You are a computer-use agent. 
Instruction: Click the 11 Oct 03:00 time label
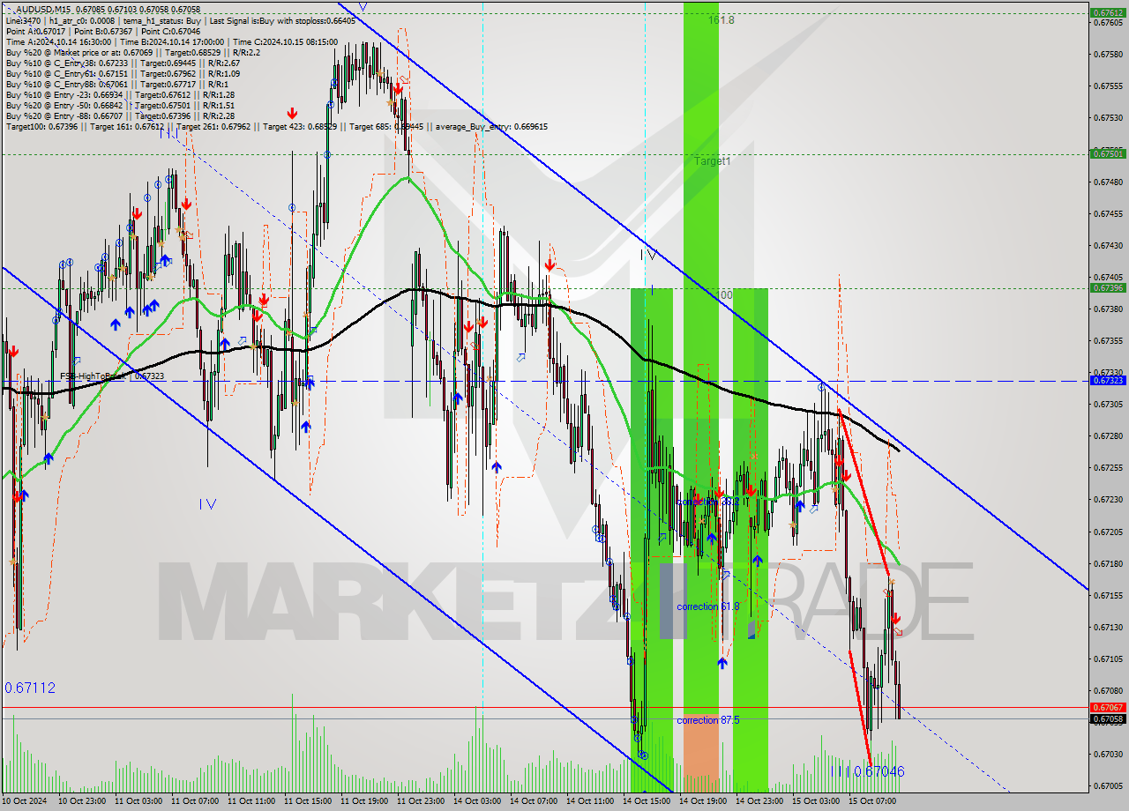click(137, 801)
